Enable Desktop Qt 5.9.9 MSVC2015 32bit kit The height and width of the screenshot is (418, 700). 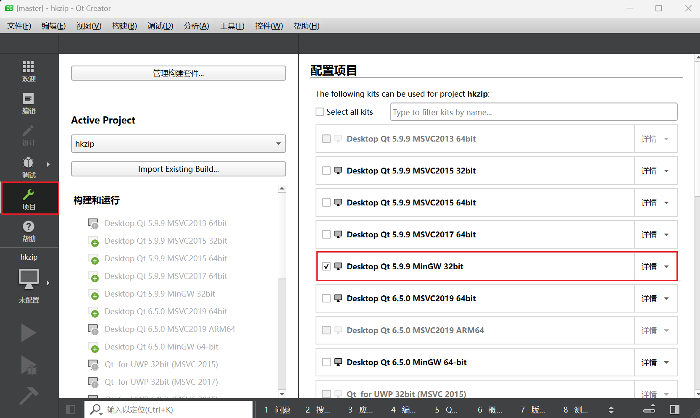(x=326, y=171)
